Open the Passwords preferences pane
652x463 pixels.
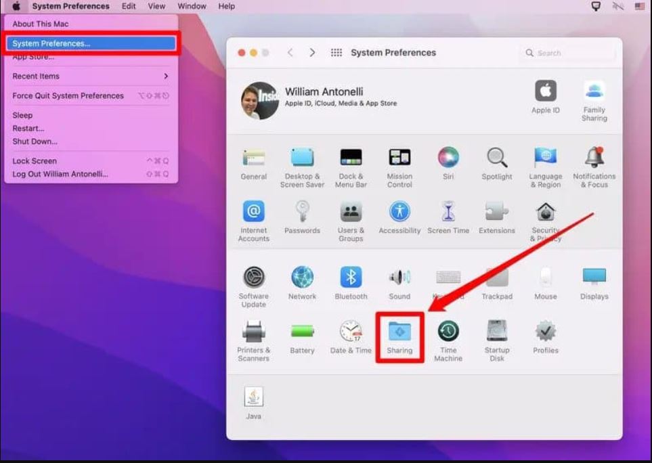[302, 218]
